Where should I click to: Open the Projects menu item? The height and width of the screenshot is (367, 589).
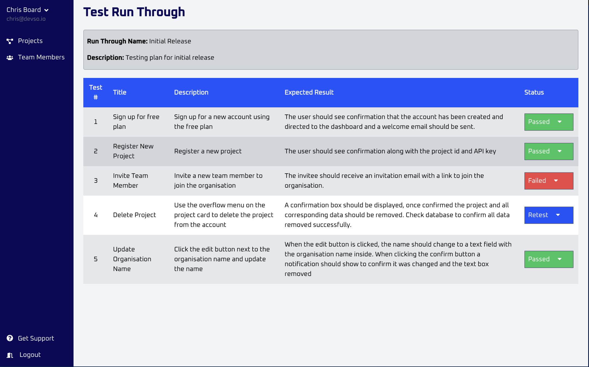pyautogui.click(x=30, y=41)
